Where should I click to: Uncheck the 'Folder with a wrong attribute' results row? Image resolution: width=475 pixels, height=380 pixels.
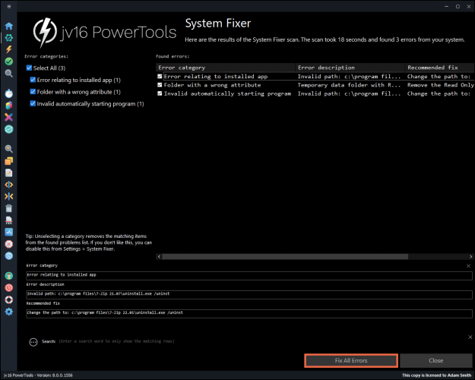[x=160, y=85]
